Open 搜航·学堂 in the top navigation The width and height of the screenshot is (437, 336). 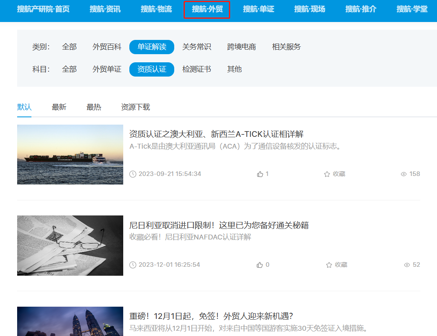(x=412, y=9)
